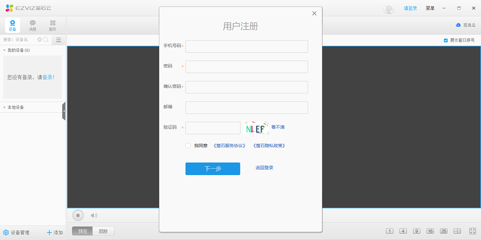
Task: Select the 设备 (devices) panel icon
Action: pyautogui.click(x=12, y=25)
